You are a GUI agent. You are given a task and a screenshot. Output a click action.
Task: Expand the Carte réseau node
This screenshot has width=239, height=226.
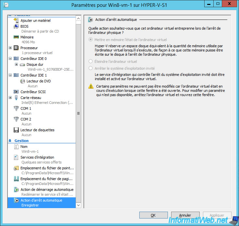(x=10, y=97)
